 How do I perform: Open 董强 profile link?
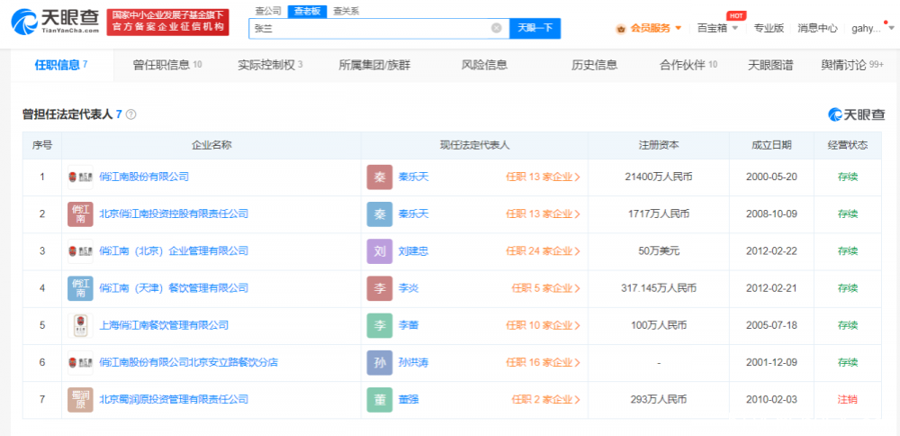pyautogui.click(x=408, y=400)
